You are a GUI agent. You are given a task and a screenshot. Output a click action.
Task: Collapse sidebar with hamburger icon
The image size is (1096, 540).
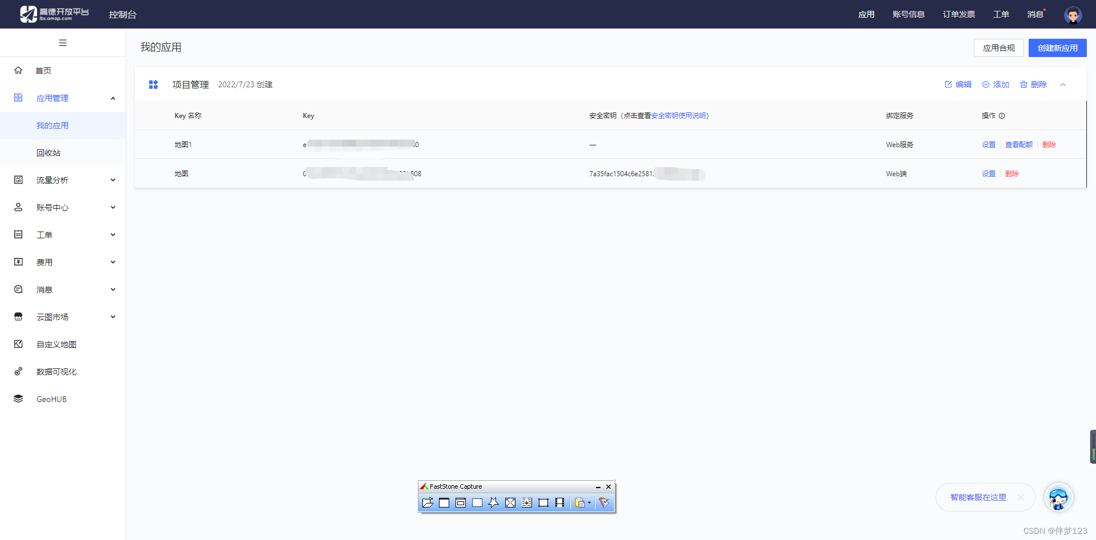click(x=63, y=43)
